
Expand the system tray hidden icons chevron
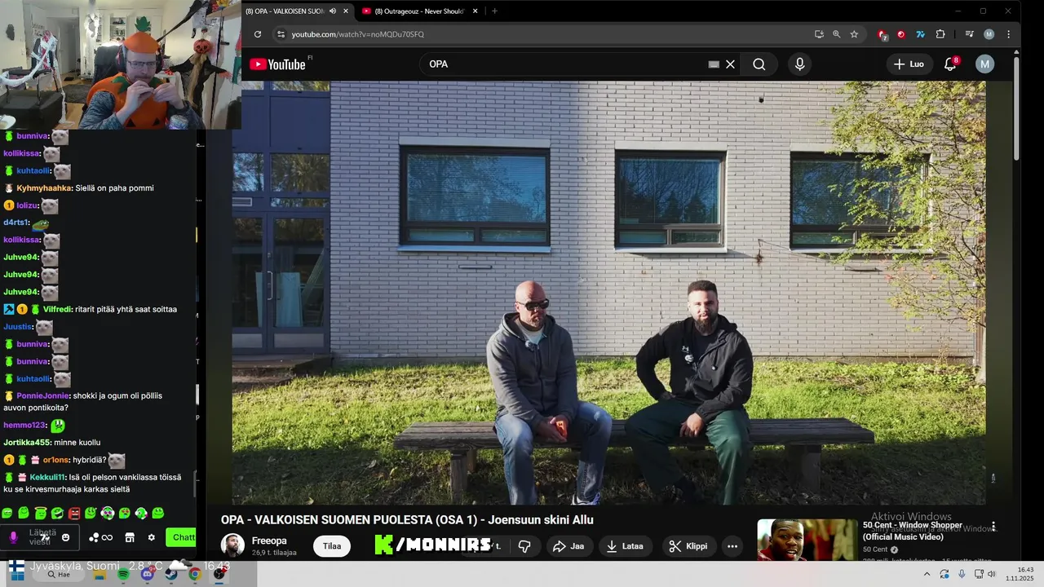(927, 574)
